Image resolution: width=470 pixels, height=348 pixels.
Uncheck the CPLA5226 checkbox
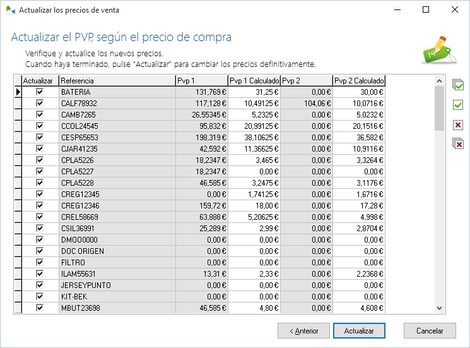pos(40,160)
